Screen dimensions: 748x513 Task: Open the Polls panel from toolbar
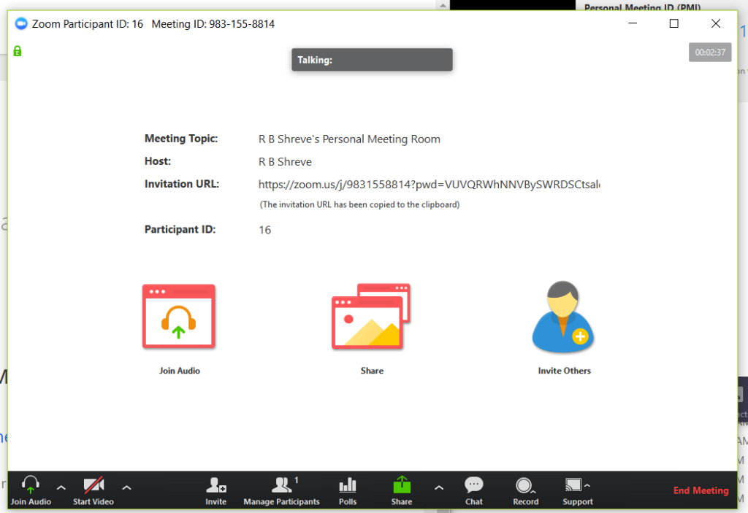click(348, 490)
